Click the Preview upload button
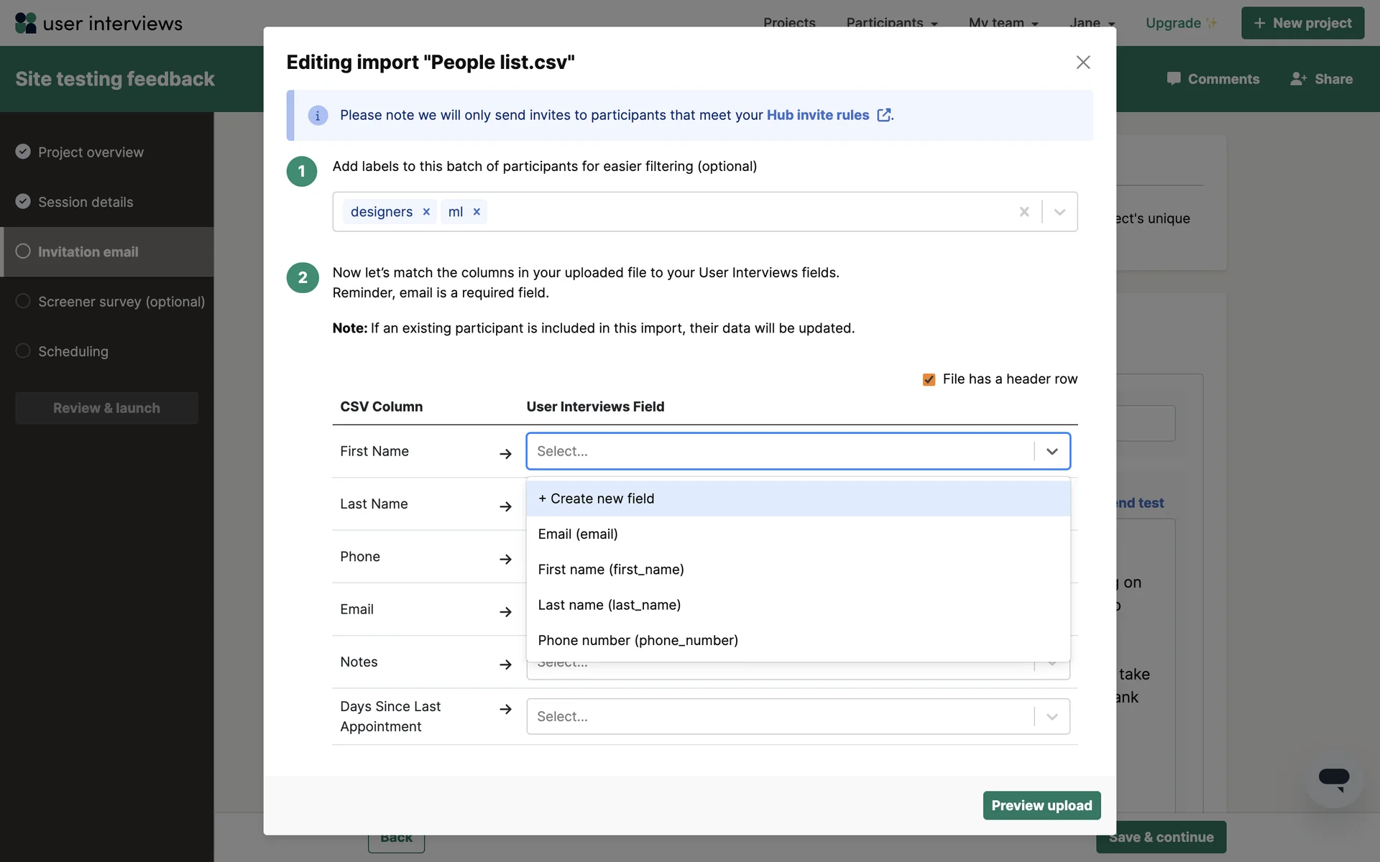Image resolution: width=1380 pixels, height=862 pixels. 1041,805
